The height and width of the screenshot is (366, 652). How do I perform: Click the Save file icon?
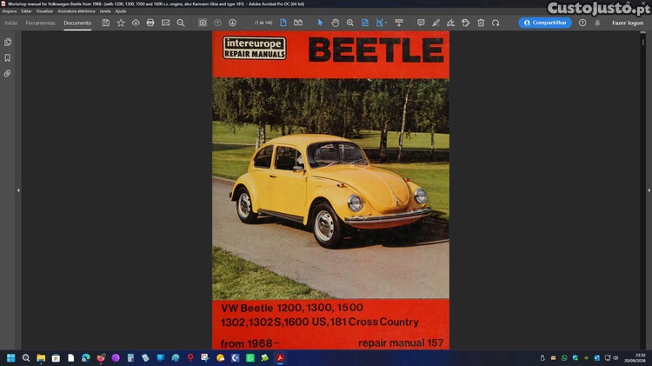pos(105,23)
